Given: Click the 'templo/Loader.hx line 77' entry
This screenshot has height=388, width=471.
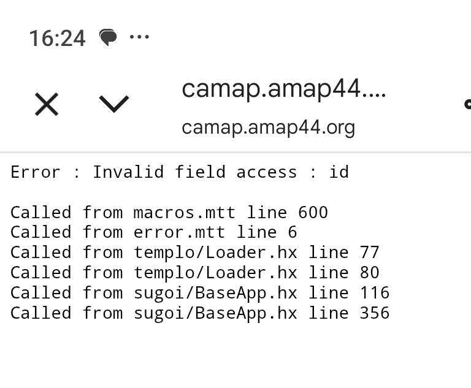Looking at the screenshot, I should 256,253.
